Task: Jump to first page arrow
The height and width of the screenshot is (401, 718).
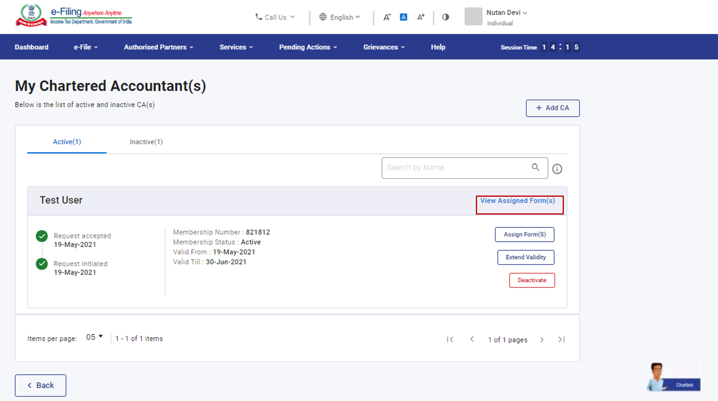Action: [450, 340]
